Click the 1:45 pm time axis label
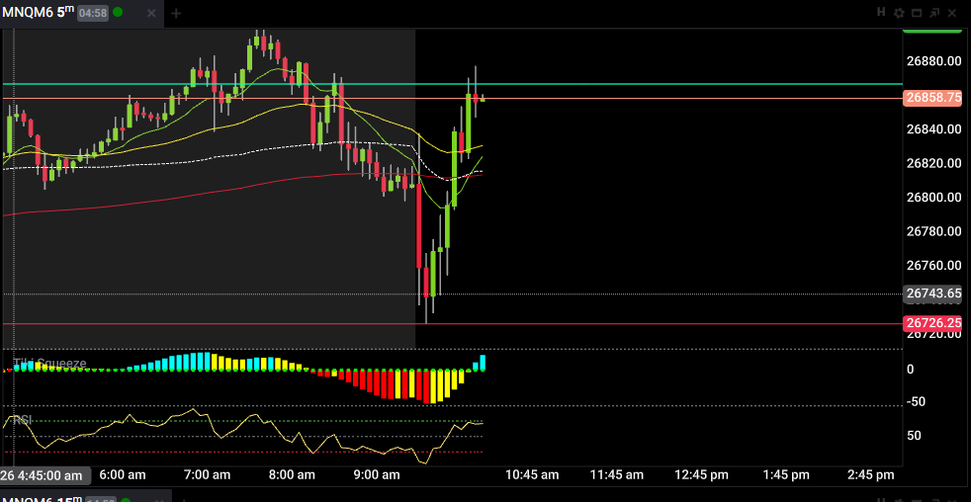The width and height of the screenshot is (971, 502). coord(786,474)
